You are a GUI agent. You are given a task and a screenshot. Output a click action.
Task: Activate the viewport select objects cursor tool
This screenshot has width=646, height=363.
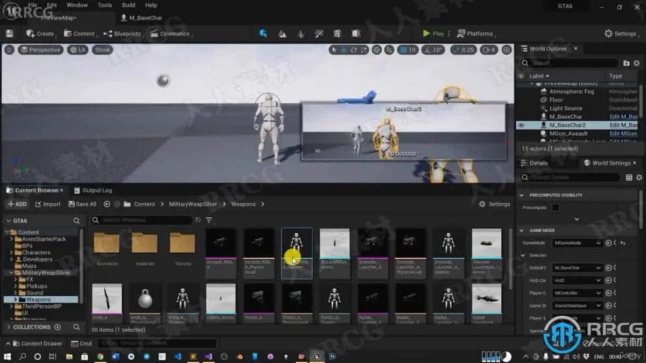(334, 49)
